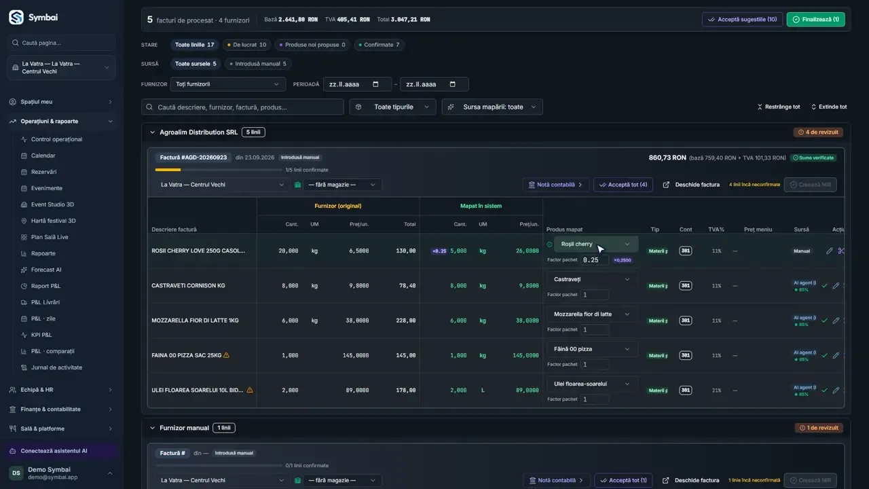This screenshot has width=869, height=489.
Task: Open Forecast AI from the sidebar
Action: coord(46,270)
